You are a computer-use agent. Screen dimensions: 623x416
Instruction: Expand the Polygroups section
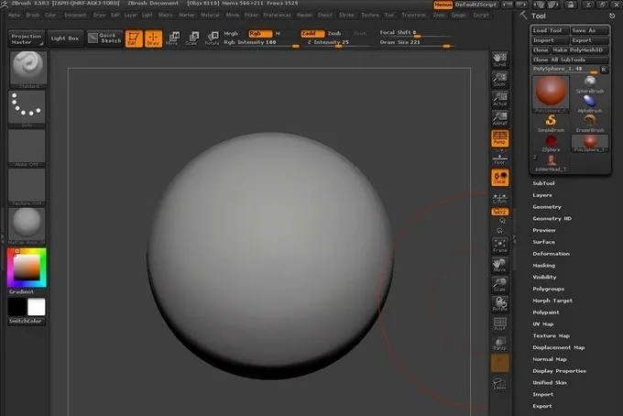pos(548,289)
